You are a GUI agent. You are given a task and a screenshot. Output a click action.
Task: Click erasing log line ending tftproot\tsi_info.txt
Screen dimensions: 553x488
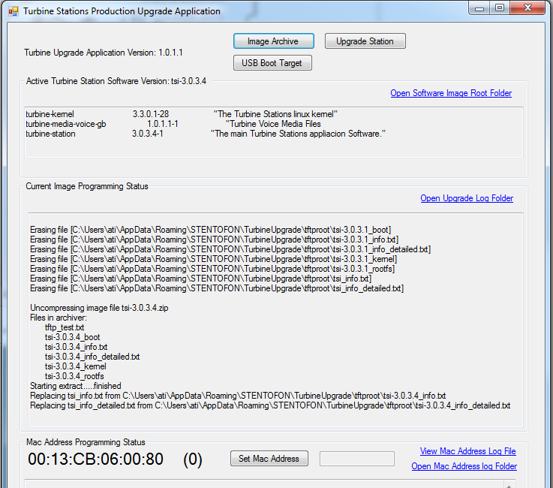click(200, 279)
